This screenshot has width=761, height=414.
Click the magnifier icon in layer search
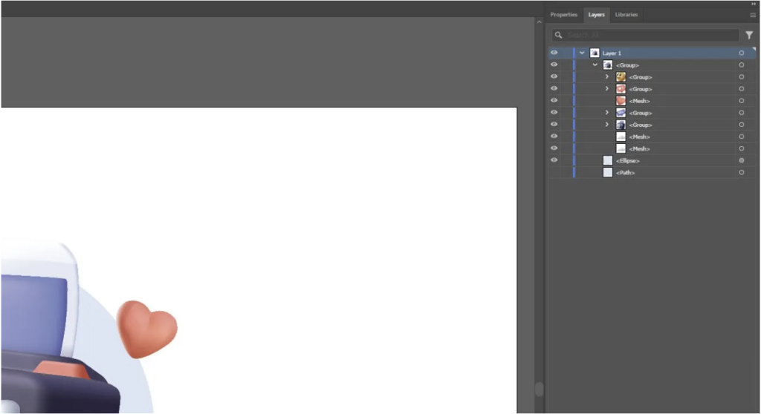559,35
